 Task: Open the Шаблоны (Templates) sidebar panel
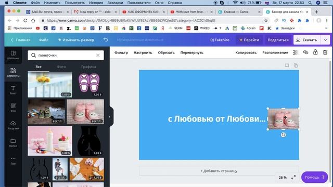[x=13, y=55]
